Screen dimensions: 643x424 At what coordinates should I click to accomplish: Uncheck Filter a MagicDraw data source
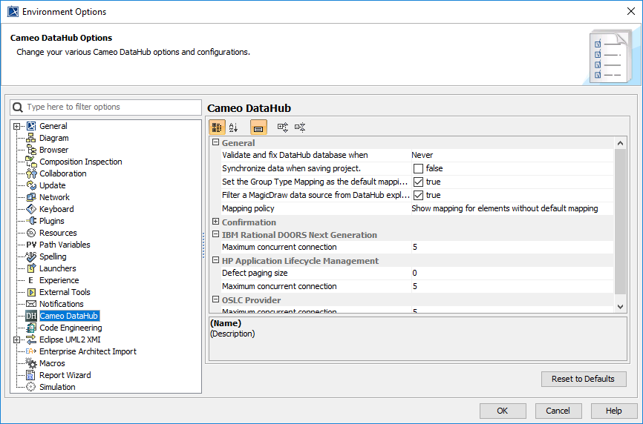point(418,195)
